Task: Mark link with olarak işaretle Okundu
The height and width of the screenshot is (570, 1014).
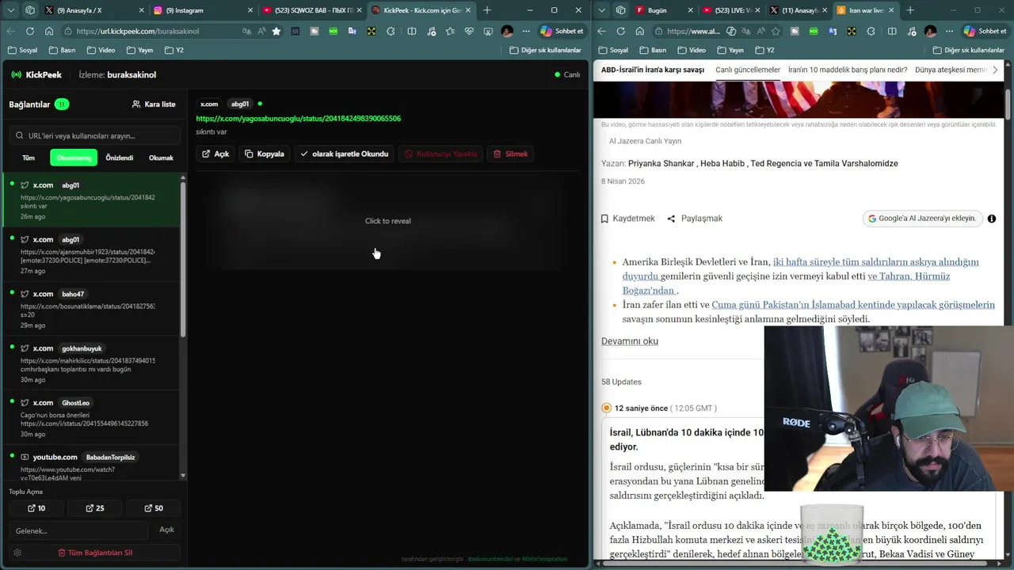Action: click(x=345, y=154)
